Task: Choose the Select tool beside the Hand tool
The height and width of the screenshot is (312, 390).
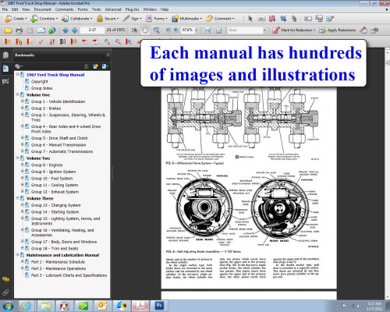Action: [134, 30]
